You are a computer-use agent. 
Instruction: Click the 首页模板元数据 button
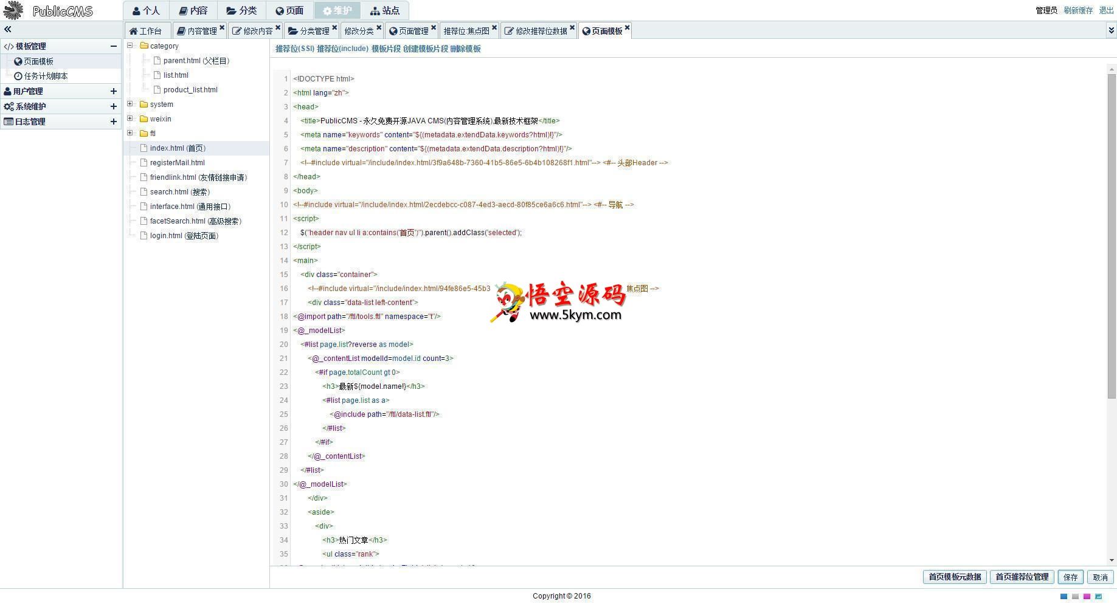[955, 577]
